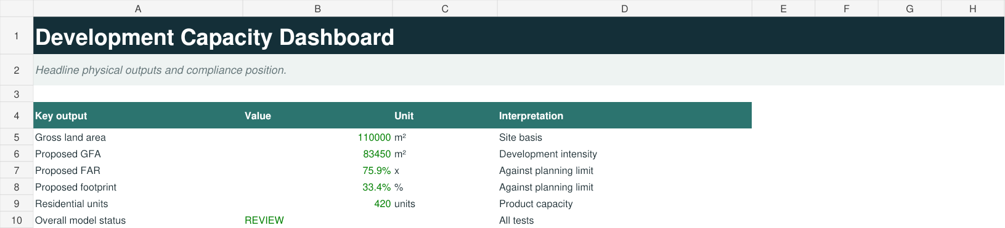Screen dimensions: 1005x228
Task: Select row 3 header
Action: pyautogui.click(x=17, y=94)
